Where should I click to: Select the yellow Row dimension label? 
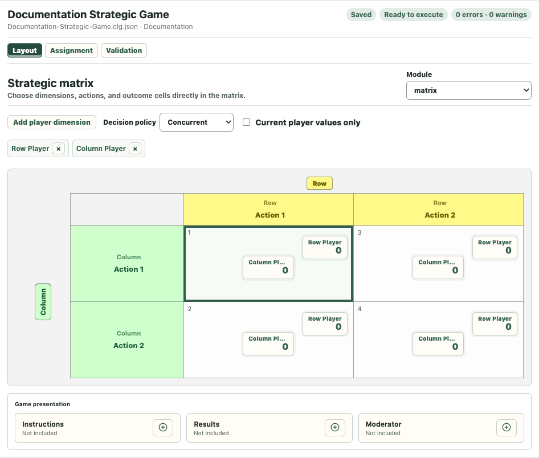(319, 183)
